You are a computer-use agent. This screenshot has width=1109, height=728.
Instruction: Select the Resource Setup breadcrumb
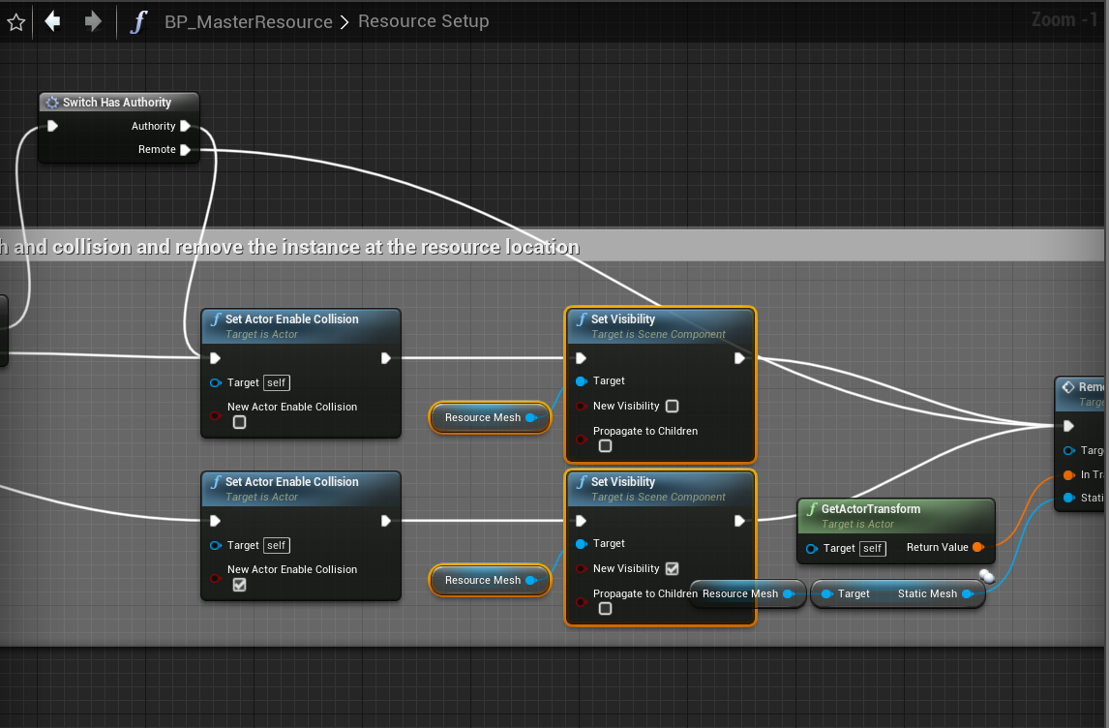[x=423, y=21]
